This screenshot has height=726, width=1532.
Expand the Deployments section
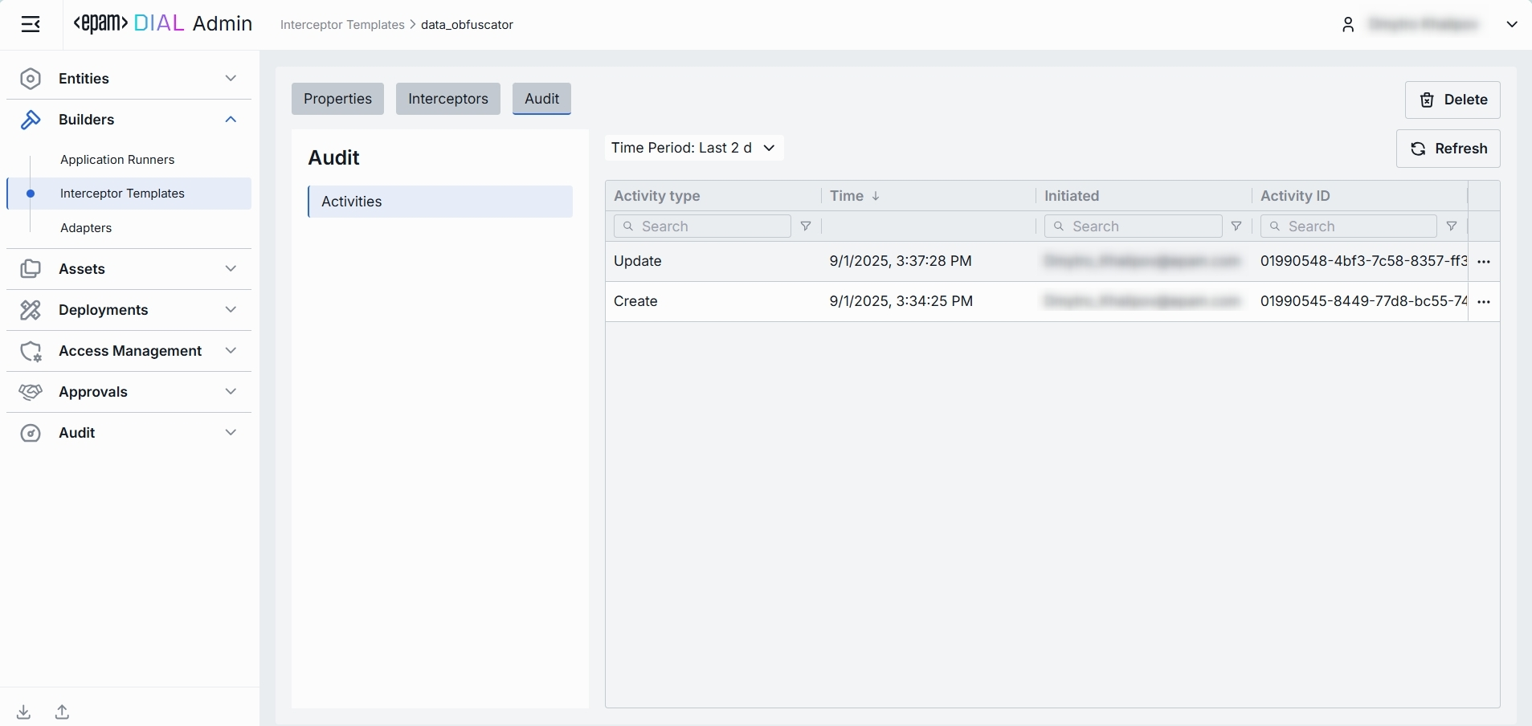[x=231, y=310]
